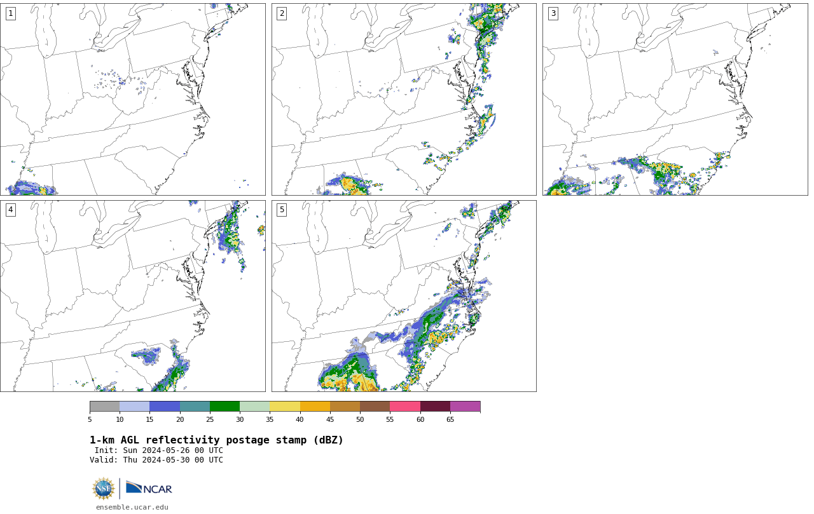Select the yellow 35-40 dBZ swatch
Screen dimensions: 814x514
pyautogui.click(x=285, y=407)
